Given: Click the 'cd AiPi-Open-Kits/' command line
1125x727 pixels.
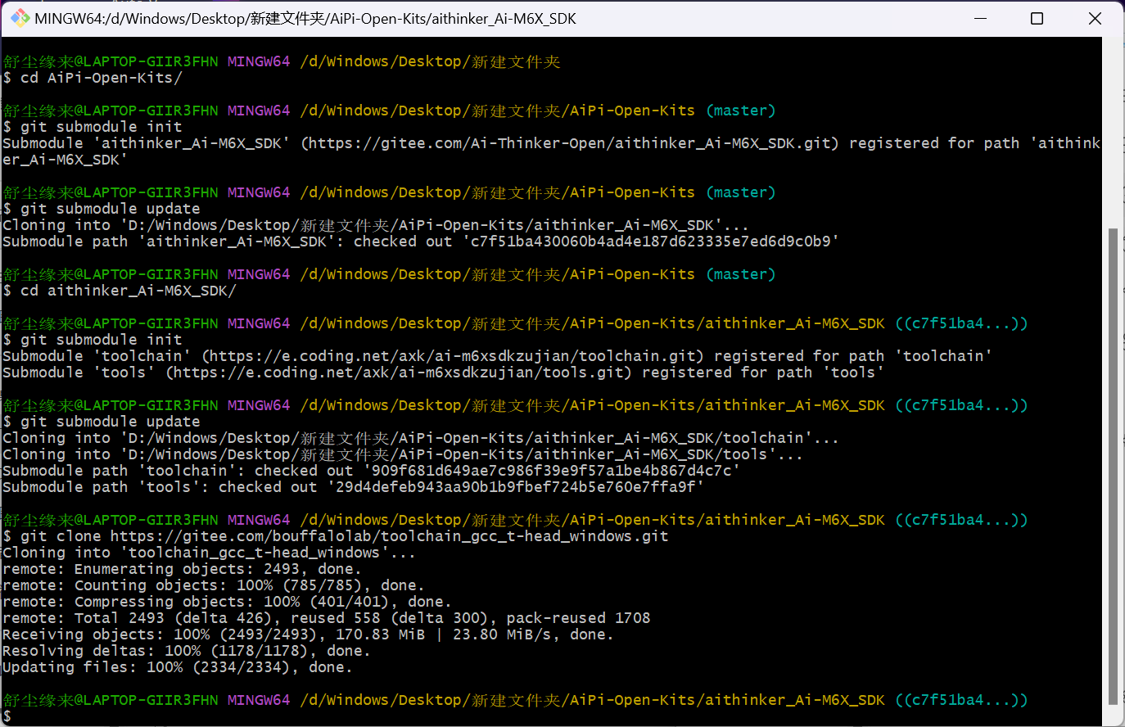Looking at the screenshot, I should (93, 78).
